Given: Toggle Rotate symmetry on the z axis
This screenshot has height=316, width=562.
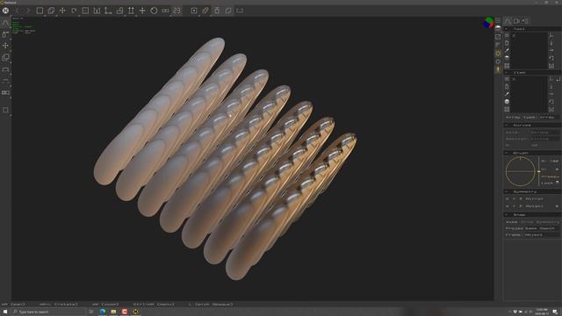Looking at the screenshot, I should (521, 206).
